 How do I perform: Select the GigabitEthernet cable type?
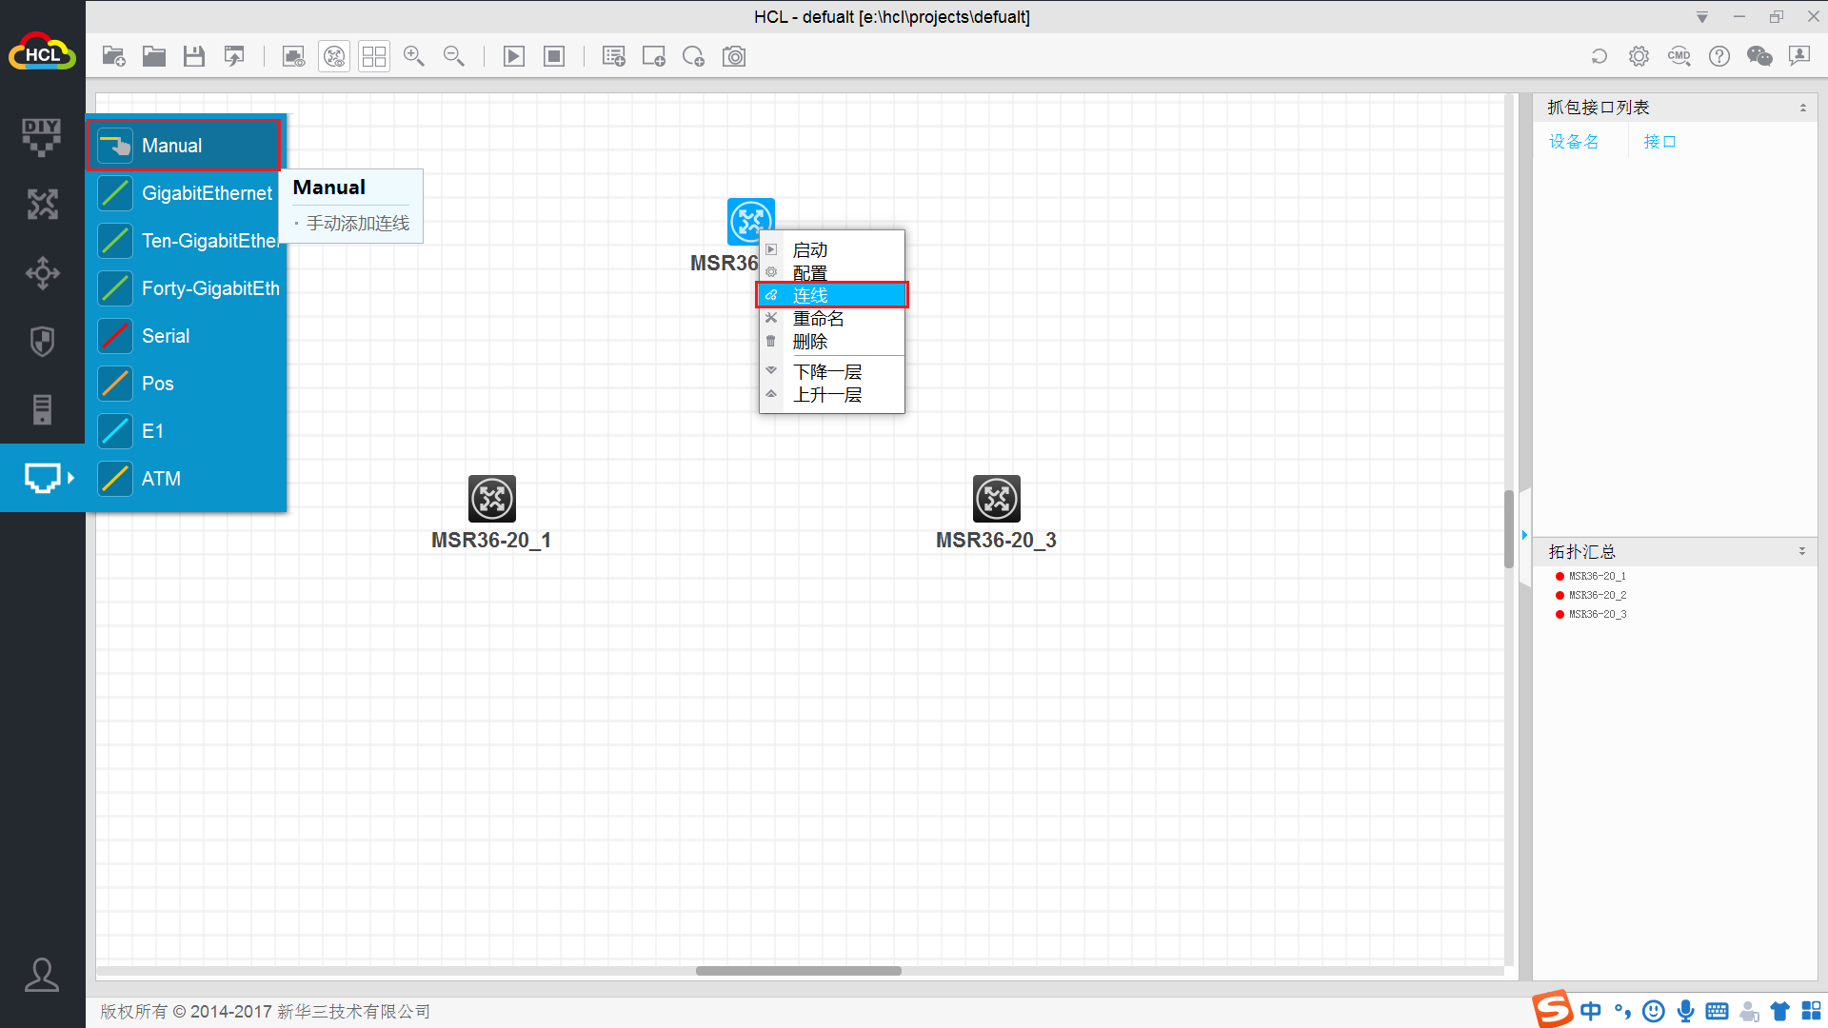[x=187, y=193]
